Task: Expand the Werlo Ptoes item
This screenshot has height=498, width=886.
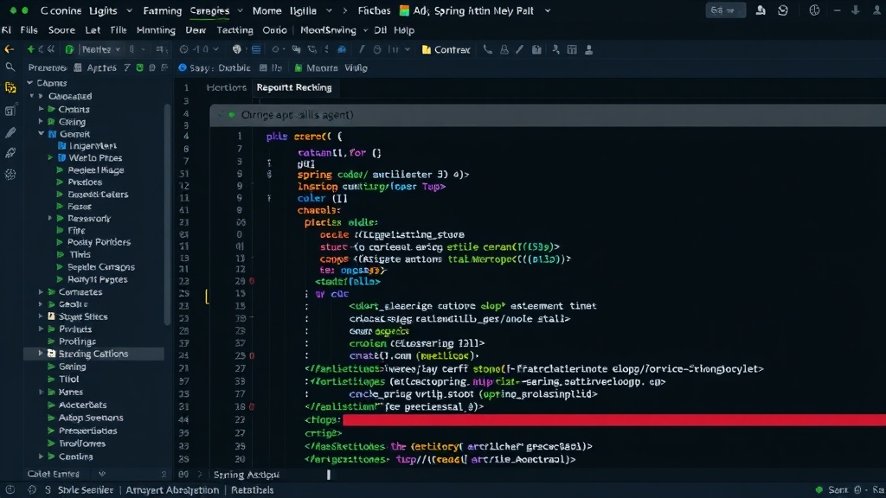Action: click(50, 157)
